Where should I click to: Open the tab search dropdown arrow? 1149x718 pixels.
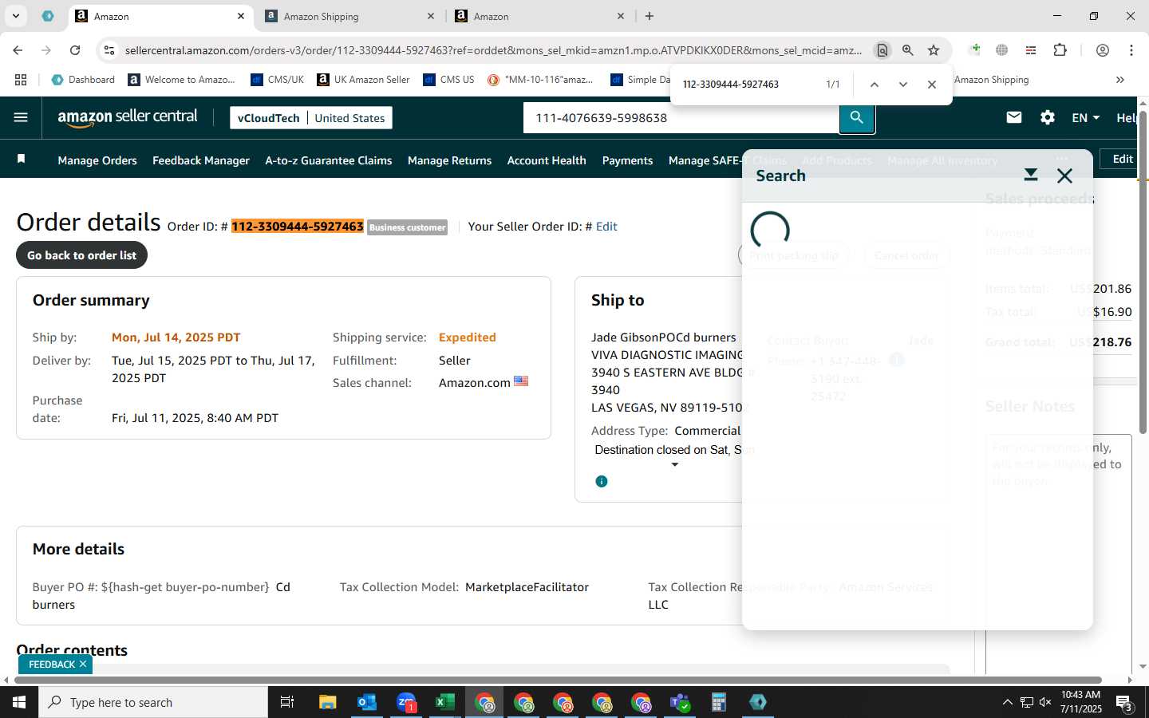[x=15, y=16]
